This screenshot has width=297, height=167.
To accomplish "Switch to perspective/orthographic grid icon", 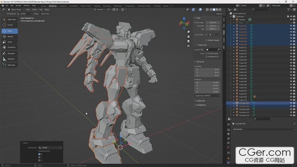I will pyautogui.click(x=188, y=46).
